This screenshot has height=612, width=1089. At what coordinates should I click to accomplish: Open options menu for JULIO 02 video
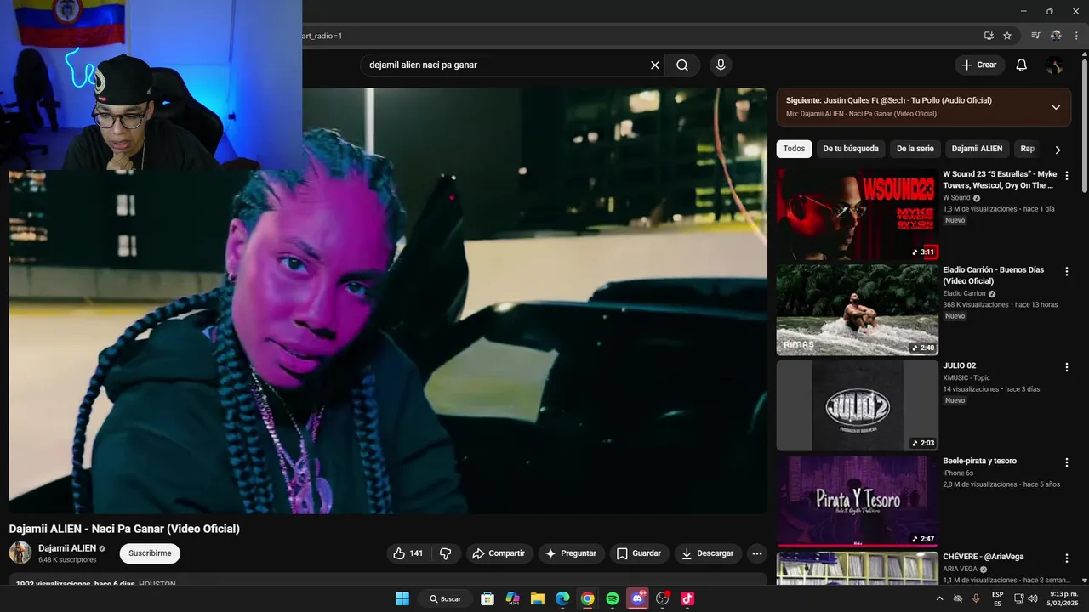(x=1067, y=367)
